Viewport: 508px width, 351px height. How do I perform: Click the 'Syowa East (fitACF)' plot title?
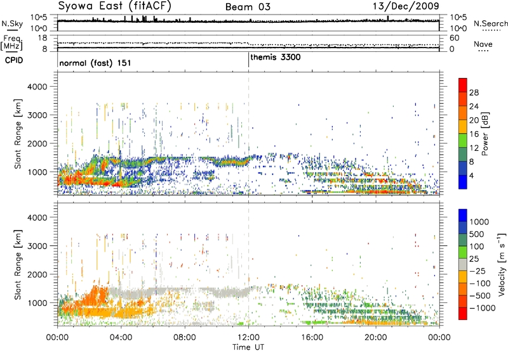115,6
